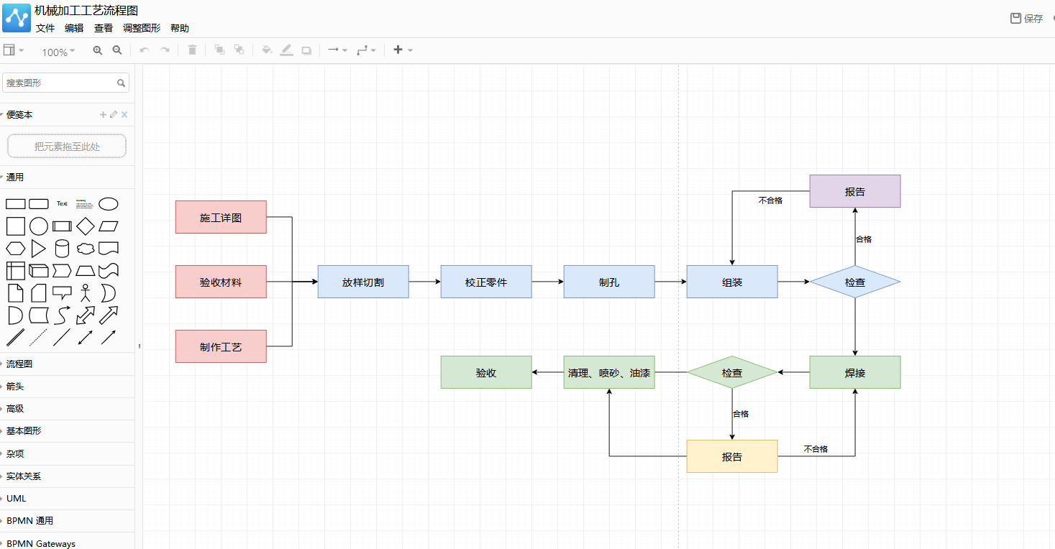Click the delete trash can icon
The width and height of the screenshot is (1055, 549).
click(x=192, y=50)
